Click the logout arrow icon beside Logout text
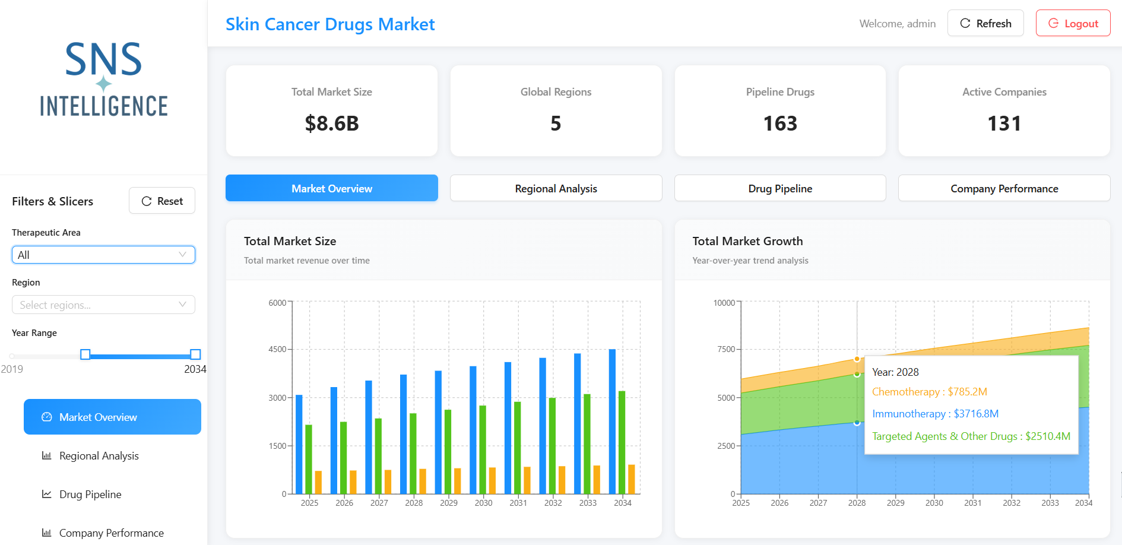The width and height of the screenshot is (1122, 545). [x=1054, y=23]
